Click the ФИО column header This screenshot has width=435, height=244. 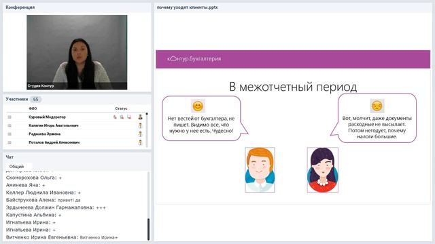pos(33,108)
